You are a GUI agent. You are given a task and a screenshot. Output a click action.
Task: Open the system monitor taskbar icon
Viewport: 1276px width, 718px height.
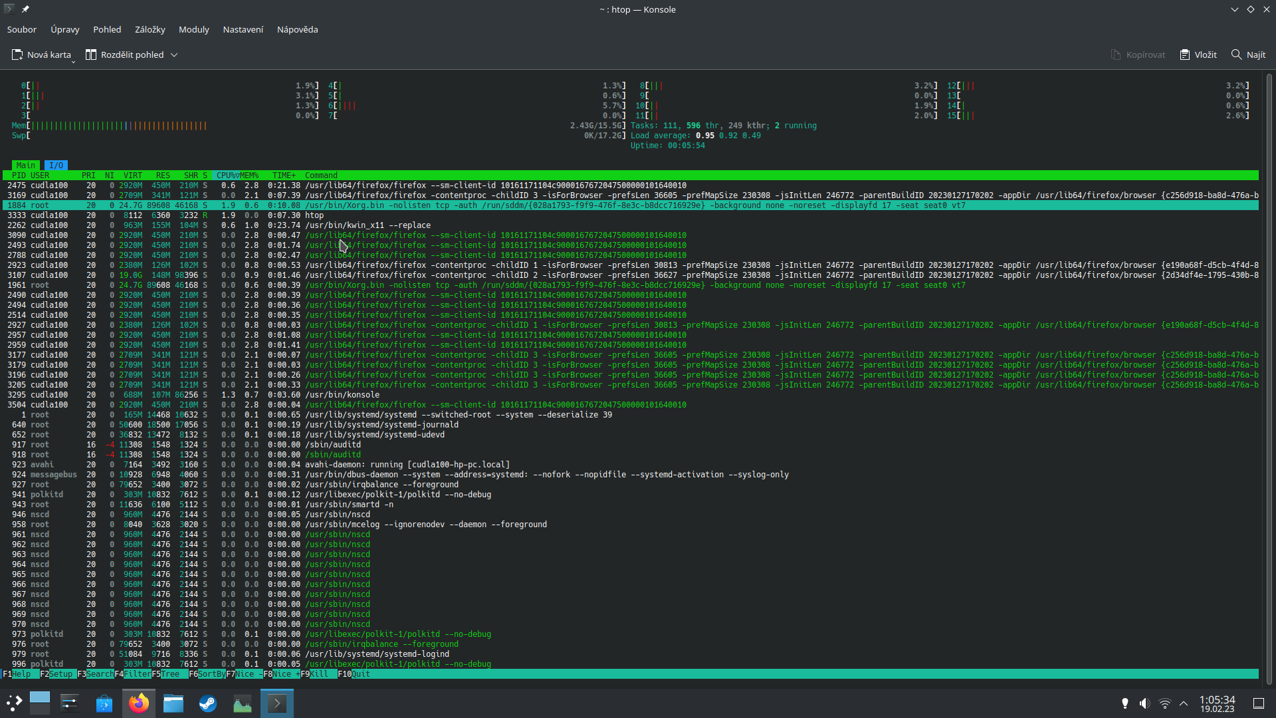pos(243,703)
